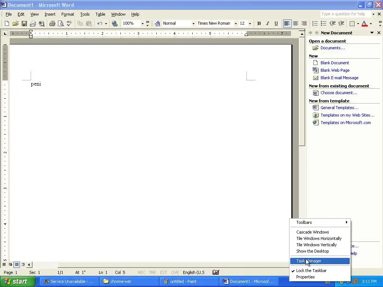Open Print Preview from the toolbar
Image resolution: width=383 pixels, height=287 pixels.
tap(61, 24)
